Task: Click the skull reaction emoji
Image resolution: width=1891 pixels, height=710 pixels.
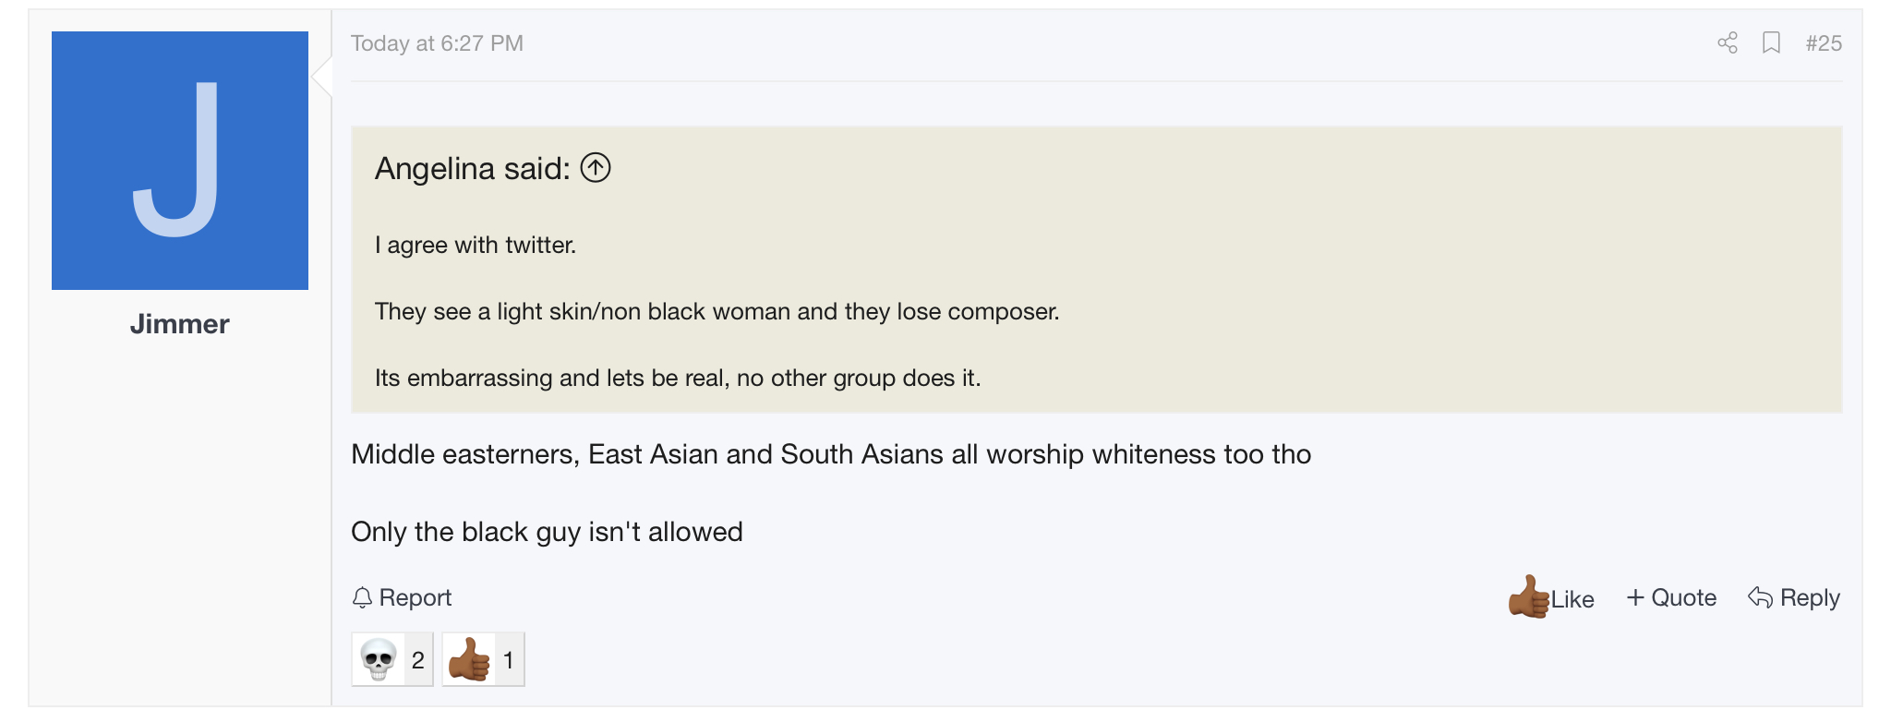Action: point(379,659)
